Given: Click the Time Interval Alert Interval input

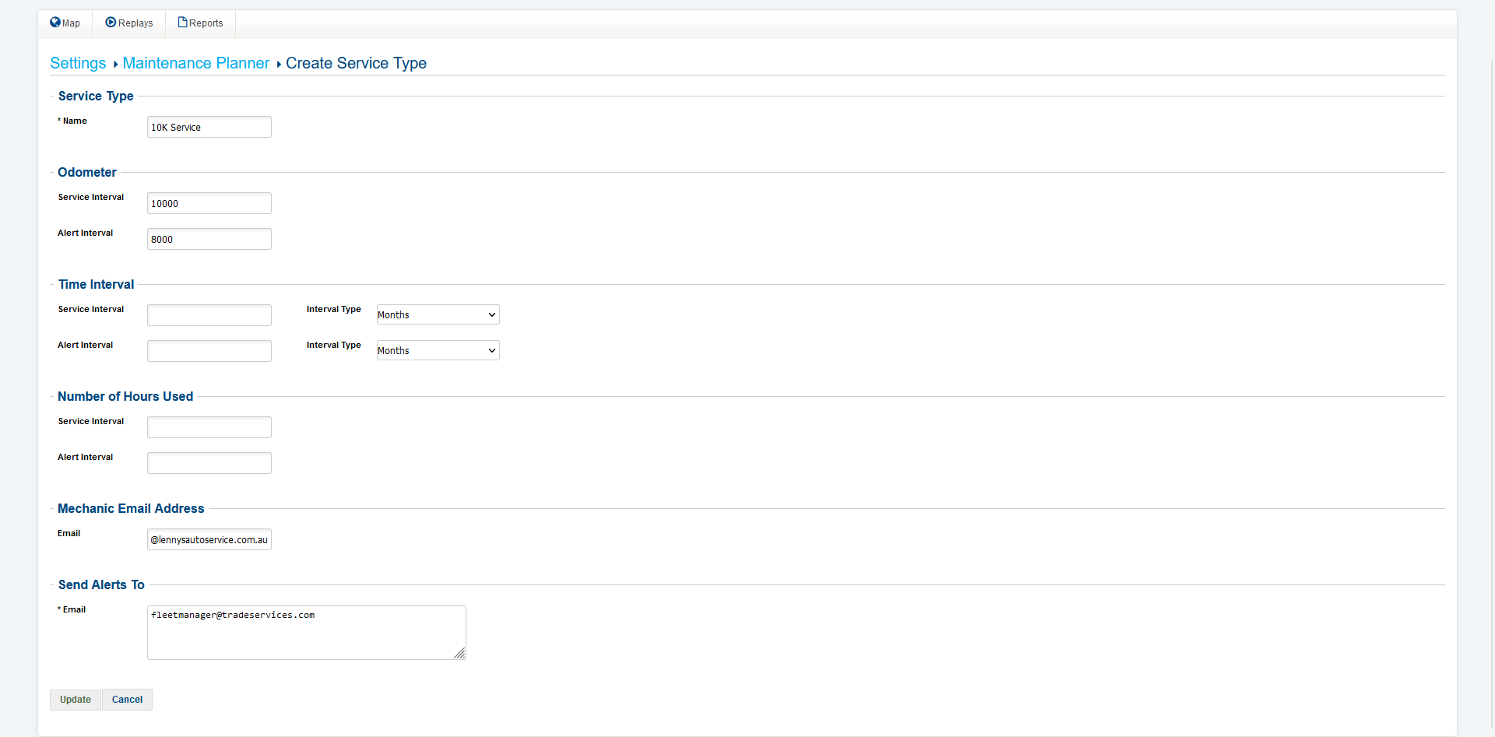Looking at the screenshot, I should 209,351.
